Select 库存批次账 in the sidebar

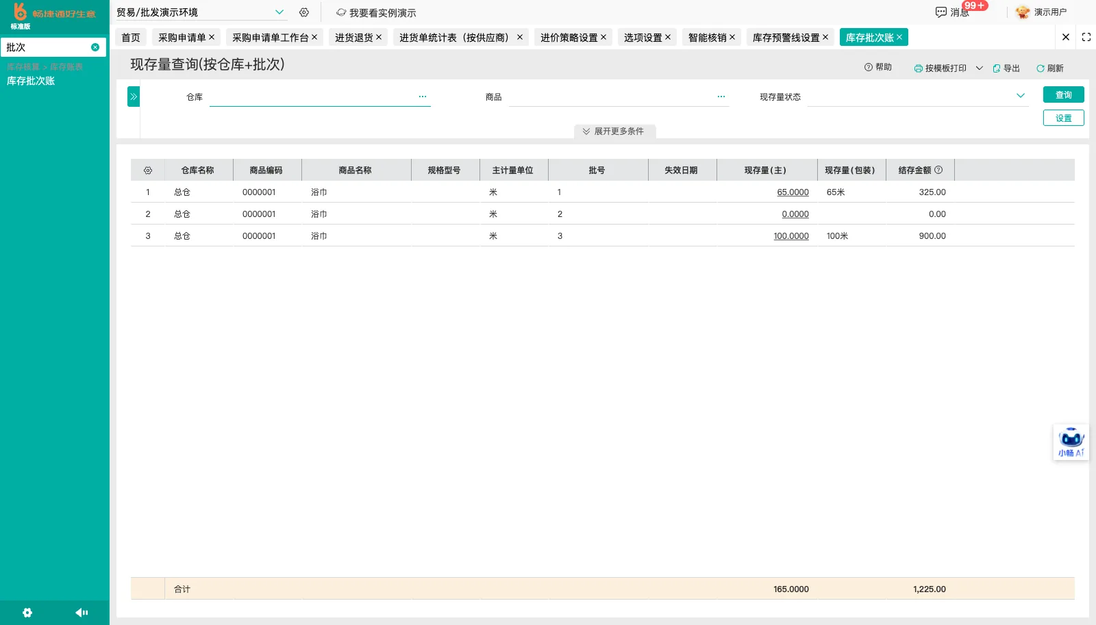coord(31,81)
